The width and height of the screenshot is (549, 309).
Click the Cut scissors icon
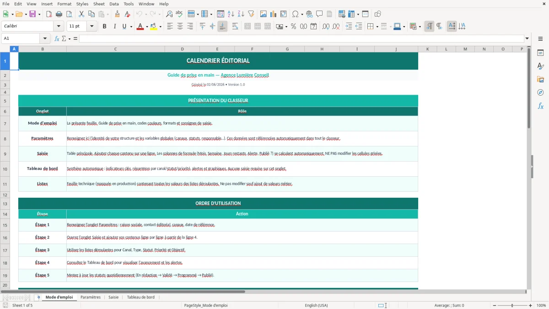81,14
